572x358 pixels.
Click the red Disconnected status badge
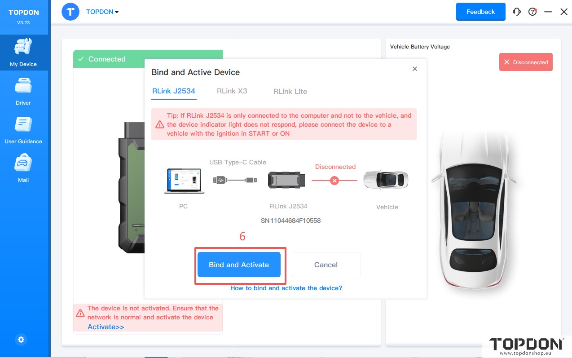pos(526,62)
